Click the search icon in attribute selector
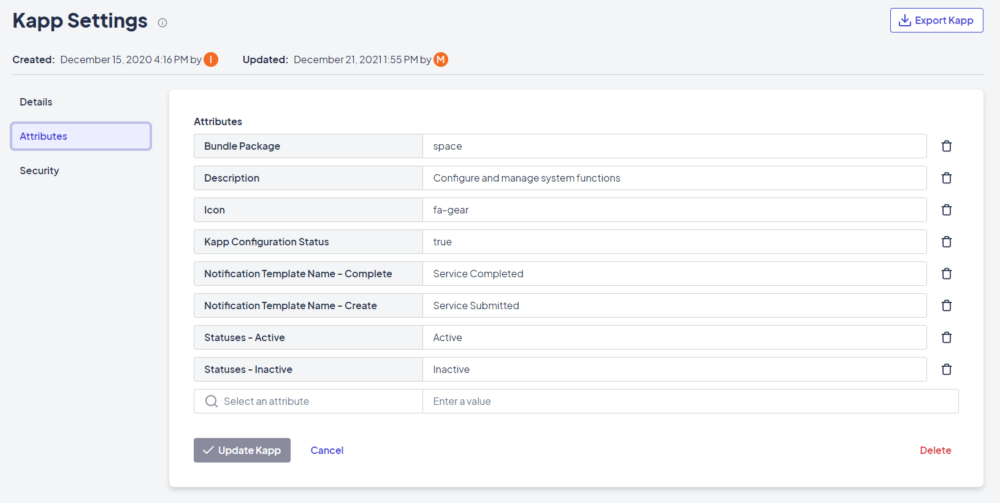 click(212, 401)
